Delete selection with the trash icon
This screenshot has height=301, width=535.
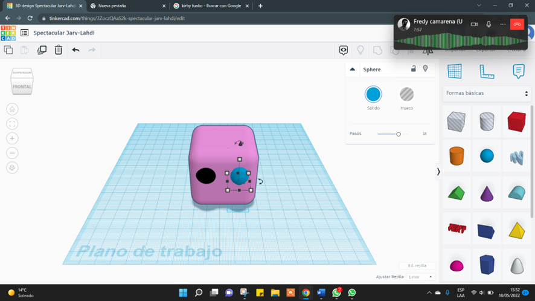click(x=59, y=50)
